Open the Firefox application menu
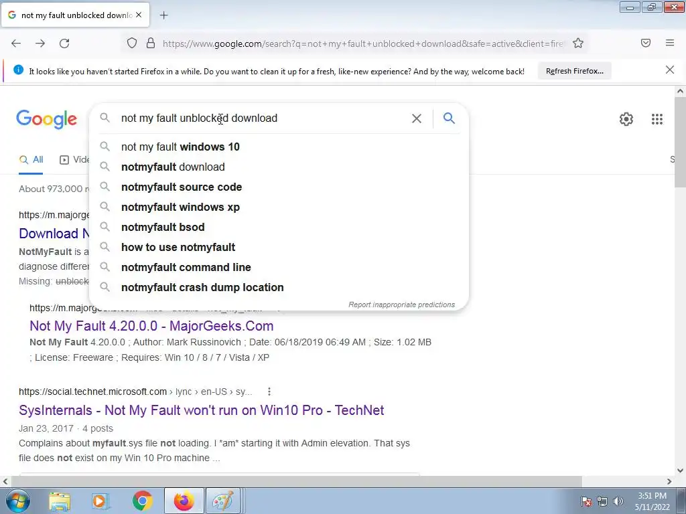The image size is (686, 514). (670, 43)
